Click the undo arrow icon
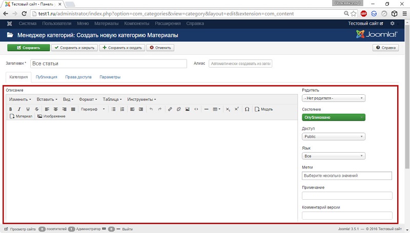 [151, 109]
